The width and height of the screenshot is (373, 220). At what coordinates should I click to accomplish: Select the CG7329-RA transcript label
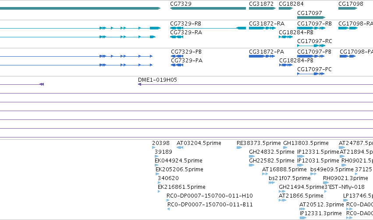[x=186, y=32]
